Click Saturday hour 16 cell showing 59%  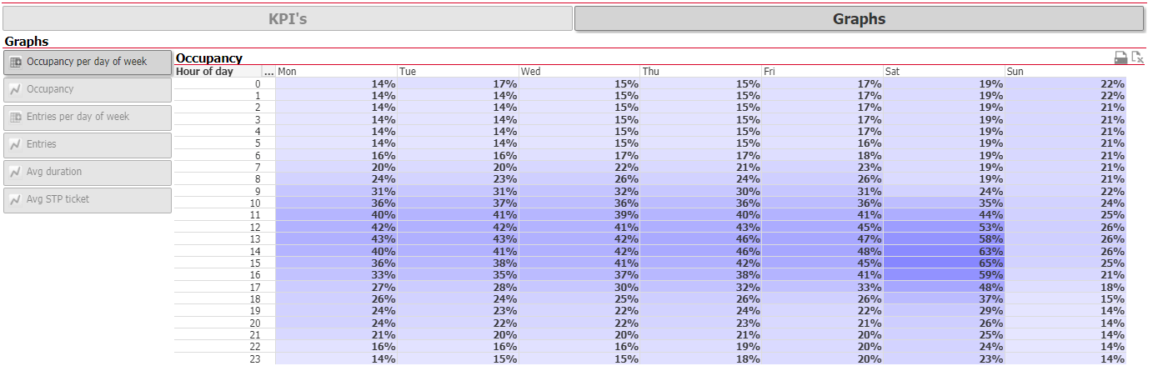click(945, 274)
